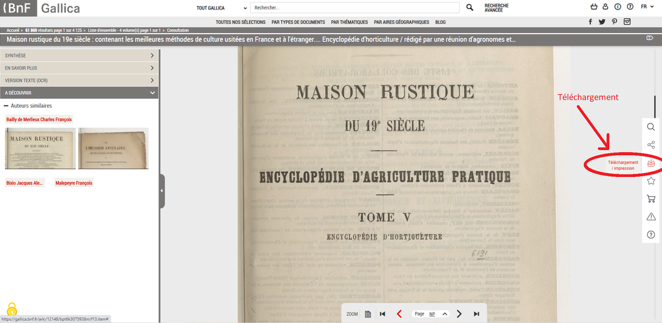662x323 pixels.
Task: Open the PAR THÉMATIQUES menu
Action: (x=348, y=22)
